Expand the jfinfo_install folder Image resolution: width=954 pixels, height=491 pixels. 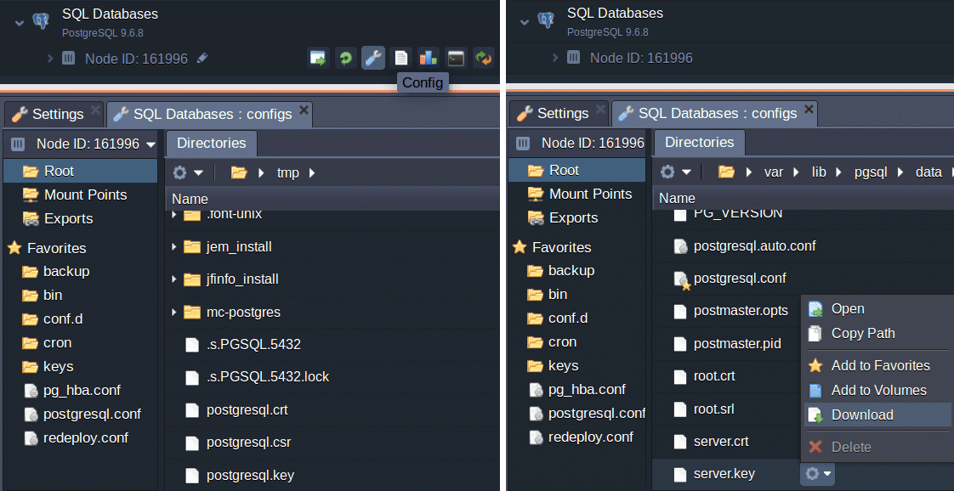pos(174,279)
